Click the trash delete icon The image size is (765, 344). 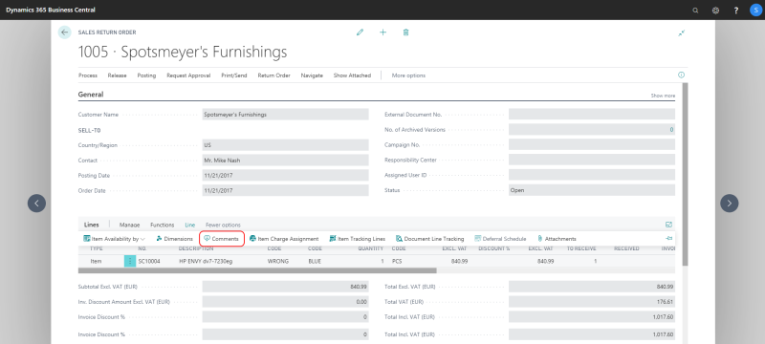coord(405,32)
